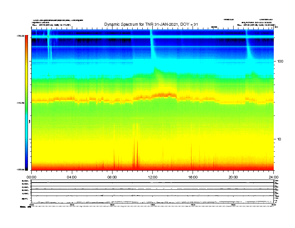Click the 04:00 time axis label
This screenshot has height=228, width=295.
72,177
